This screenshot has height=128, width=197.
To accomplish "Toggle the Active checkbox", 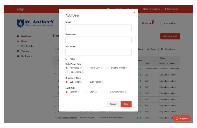I will pos(67,59).
